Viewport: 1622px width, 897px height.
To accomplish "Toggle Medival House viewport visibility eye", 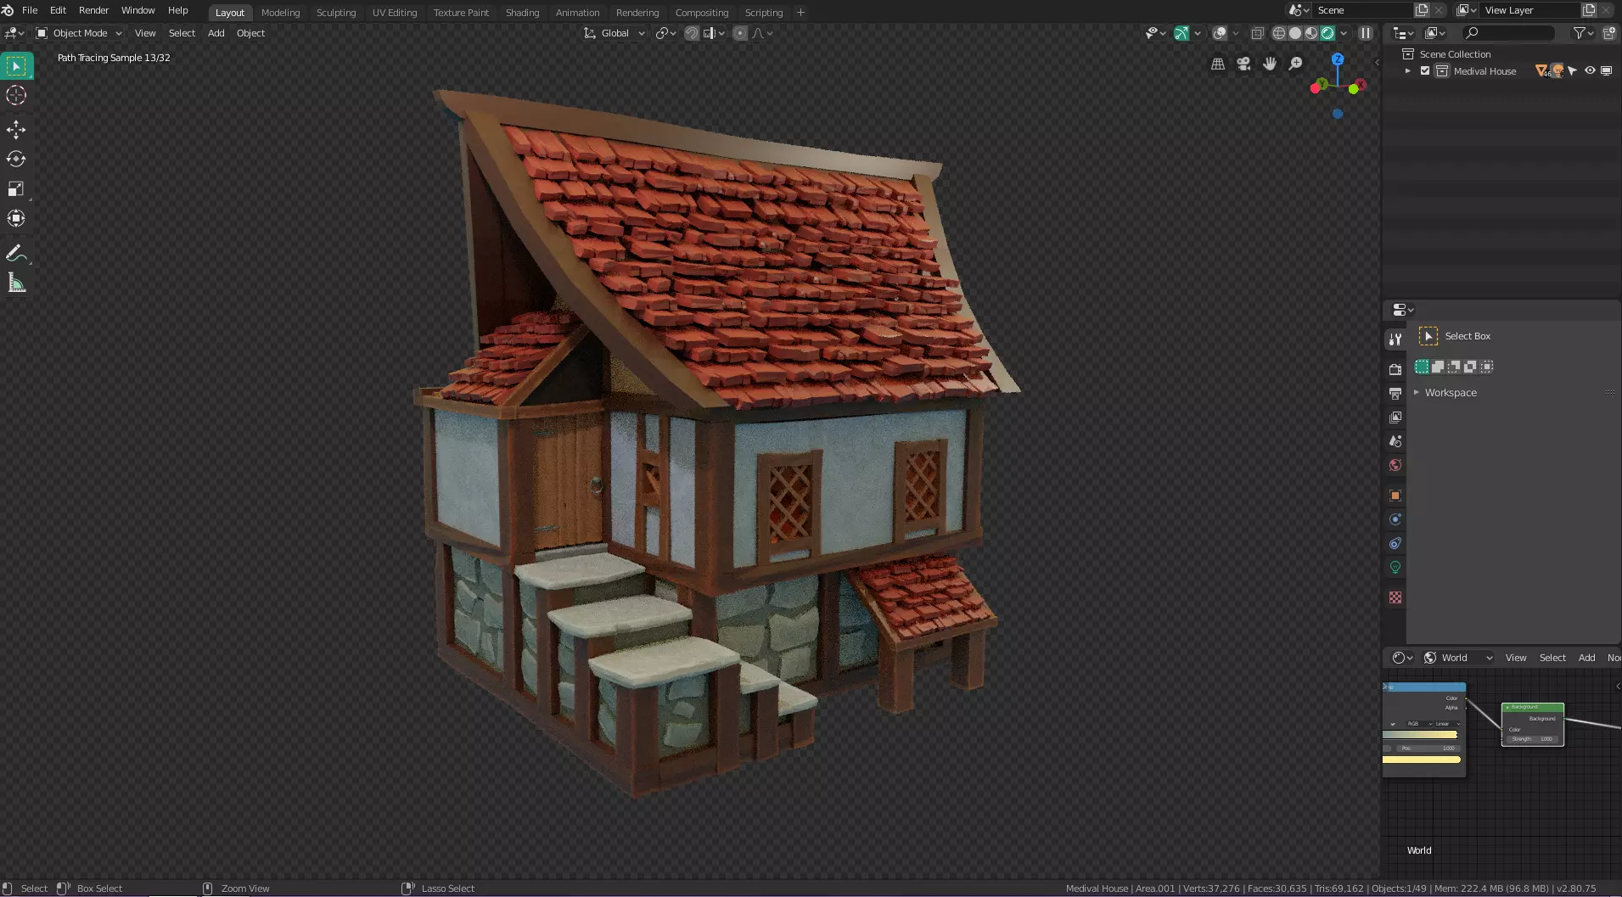I will point(1590,71).
